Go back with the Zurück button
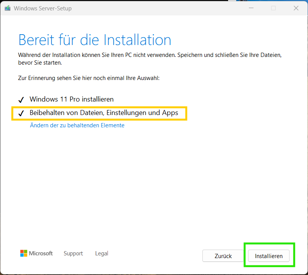 click(223, 256)
